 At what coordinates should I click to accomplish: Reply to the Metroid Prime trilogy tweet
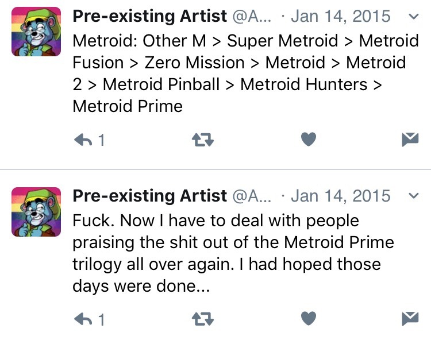(x=84, y=319)
